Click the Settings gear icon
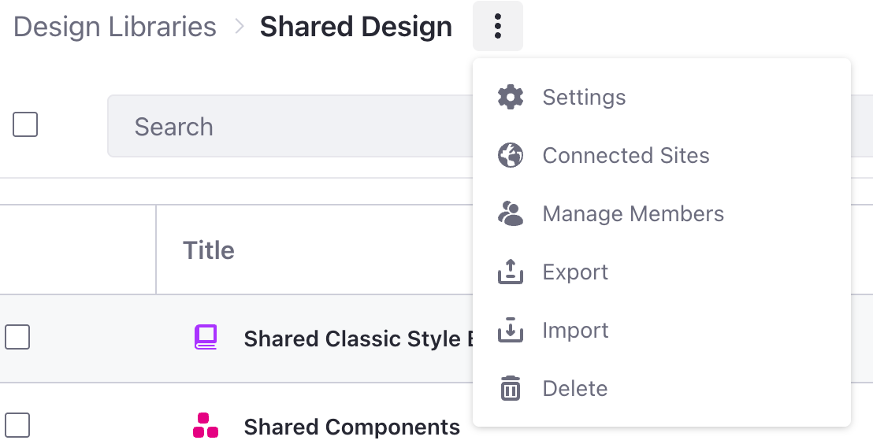 [x=510, y=98]
